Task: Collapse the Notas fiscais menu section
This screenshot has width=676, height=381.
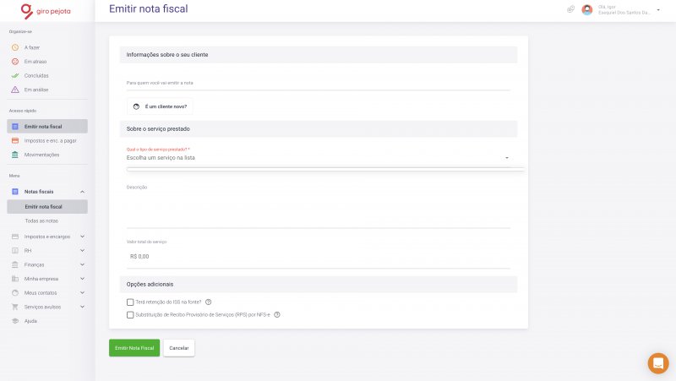Action: [82, 192]
